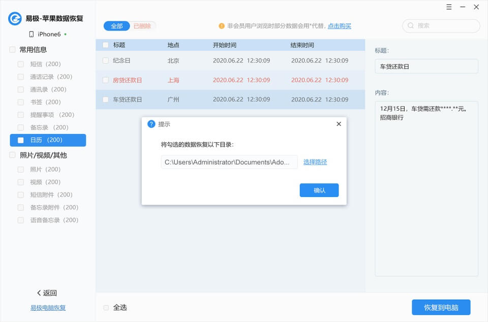Select 短信附件 (200) in sidebar
The image size is (488, 322).
[51, 195]
